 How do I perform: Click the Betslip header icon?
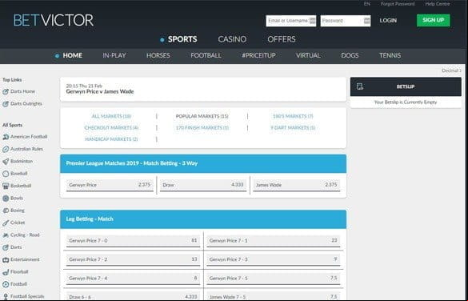[360, 86]
